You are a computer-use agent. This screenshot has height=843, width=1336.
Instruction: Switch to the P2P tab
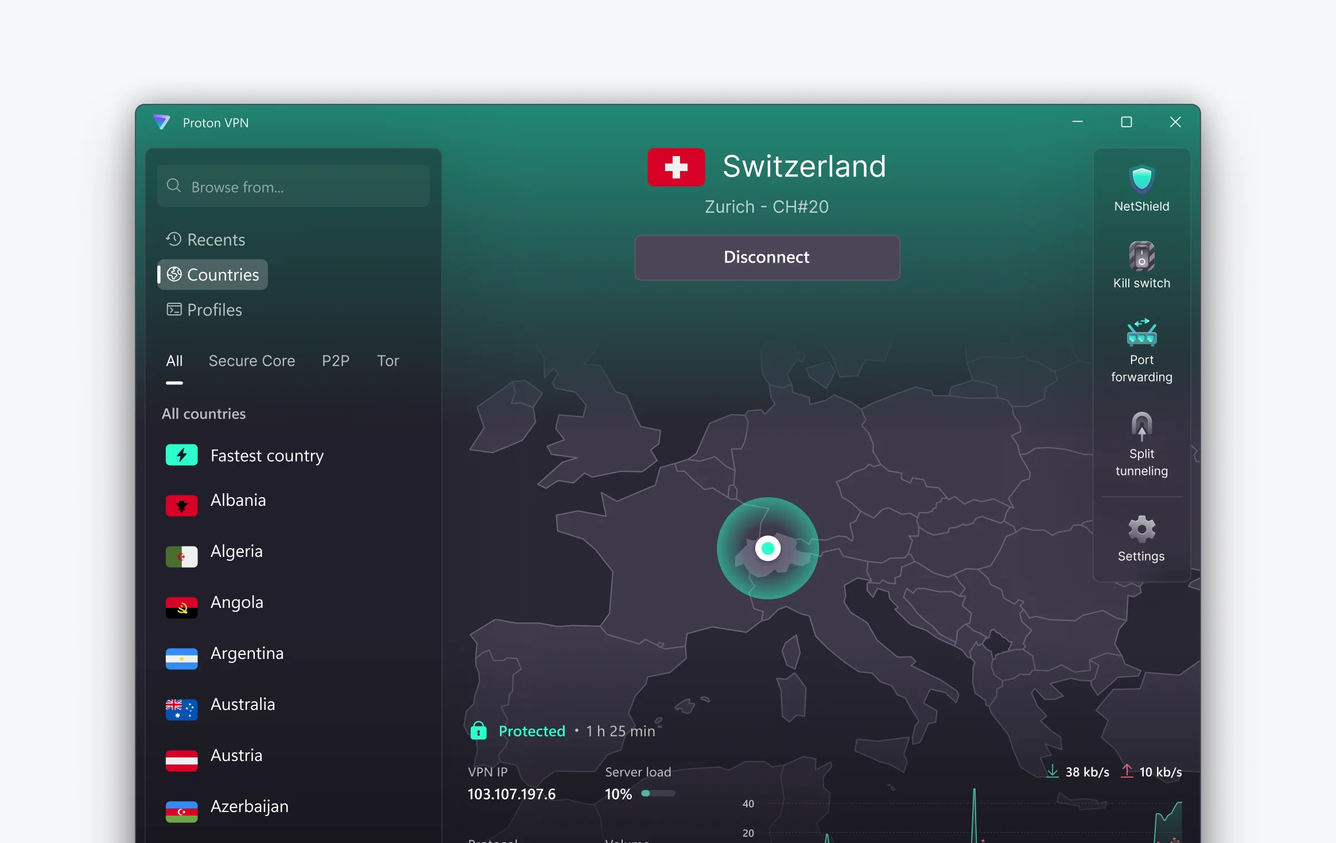point(336,361)
